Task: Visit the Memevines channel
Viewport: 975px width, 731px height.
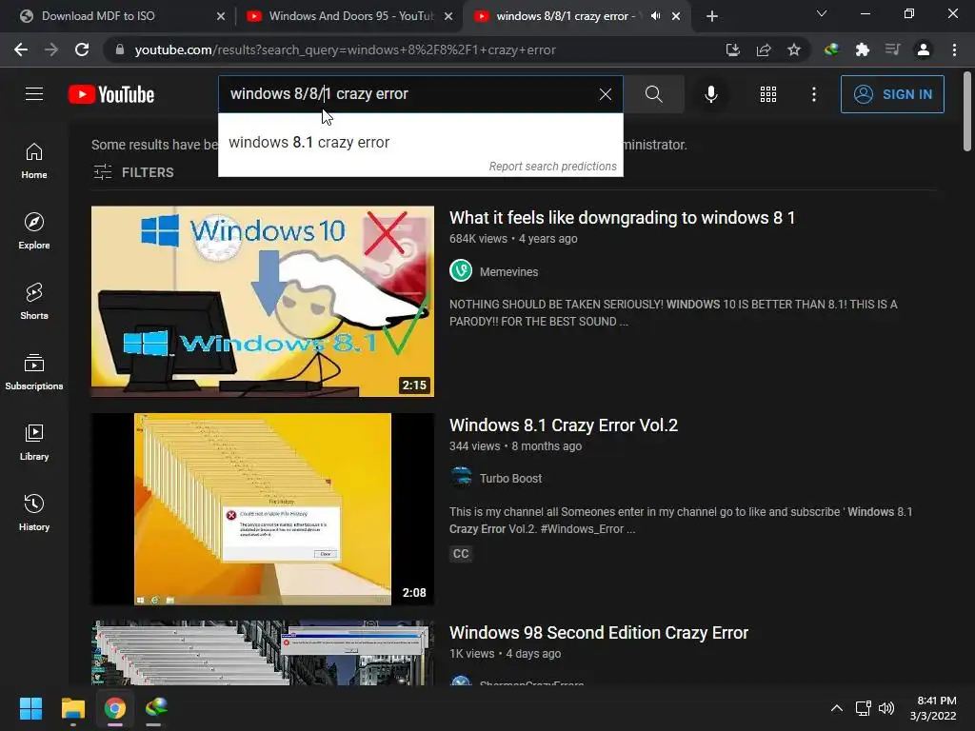Action: click(508, 271)
